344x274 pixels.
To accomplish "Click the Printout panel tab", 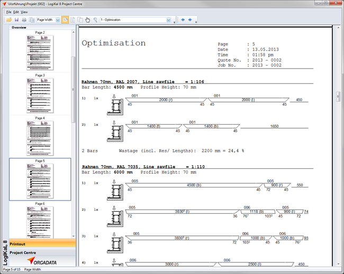I will [x=42, y=244].
